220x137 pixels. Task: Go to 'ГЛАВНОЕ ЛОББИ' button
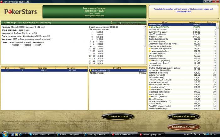(183, 127)
